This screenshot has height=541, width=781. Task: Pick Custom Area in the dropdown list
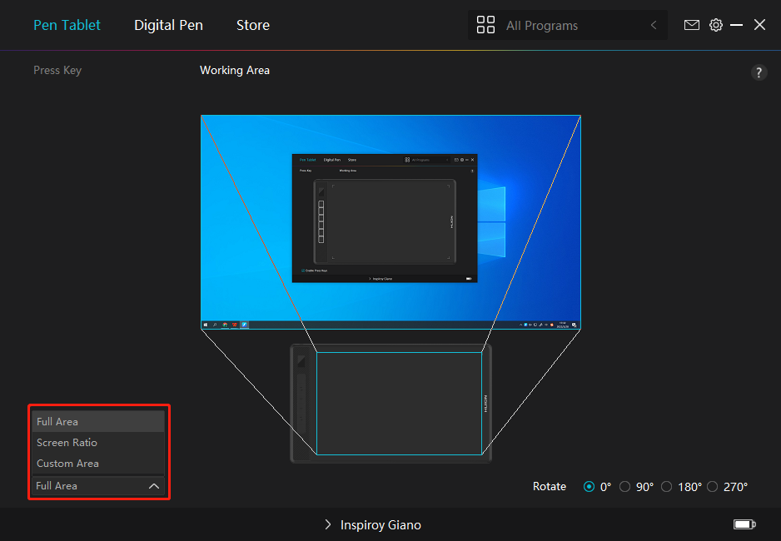tap(67, 464)
